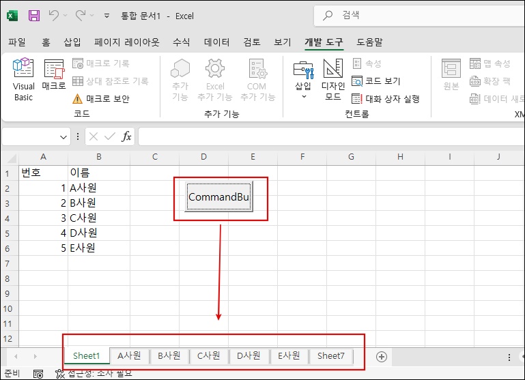Screen dimensions: 525x380
Task: Expand the Name Box dropdown
Action: point(63,137)
